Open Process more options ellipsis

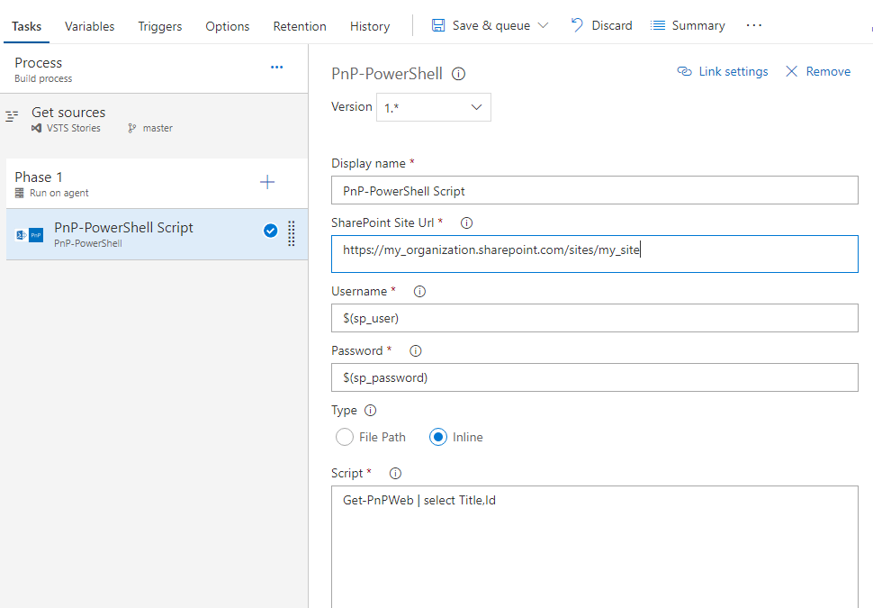coord(276,67)
